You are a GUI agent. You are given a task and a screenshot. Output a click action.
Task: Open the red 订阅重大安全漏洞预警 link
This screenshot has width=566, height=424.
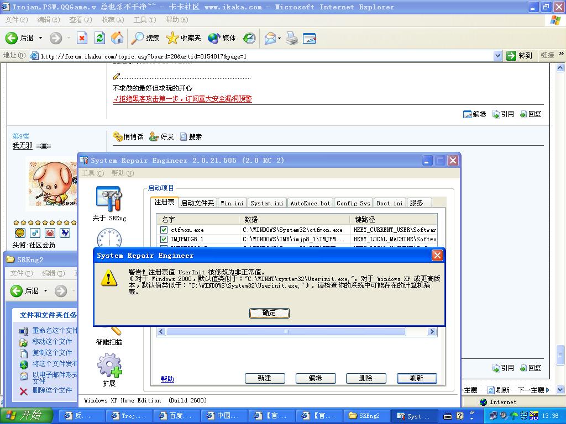182,99
